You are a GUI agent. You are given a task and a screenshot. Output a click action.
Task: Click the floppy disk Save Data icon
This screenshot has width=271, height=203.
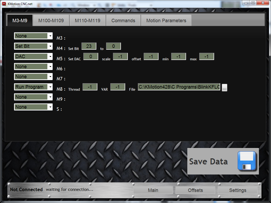point(247,161)
